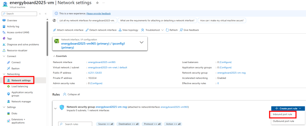Click the Network security group shield icon
The height and width of the screenshot is (126, 306).
click(62, 107)
